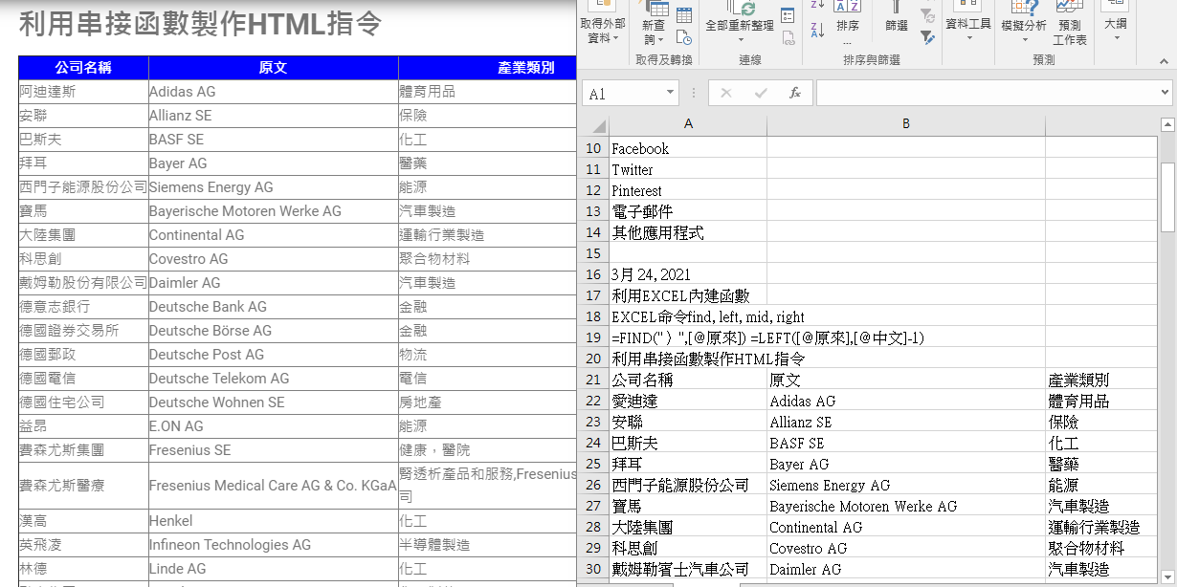The width and height of the screenshot is (1177, 587).
Task: Select column B header
Action: 905,124
